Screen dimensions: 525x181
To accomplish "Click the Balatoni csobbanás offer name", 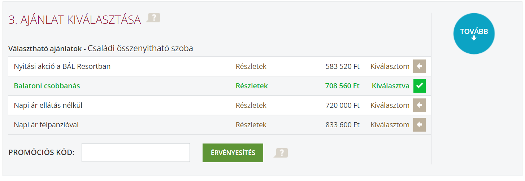I will (x=47, y=86).
